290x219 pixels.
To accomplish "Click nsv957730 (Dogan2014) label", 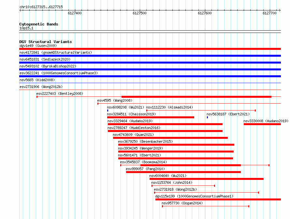I will (182, 203).
